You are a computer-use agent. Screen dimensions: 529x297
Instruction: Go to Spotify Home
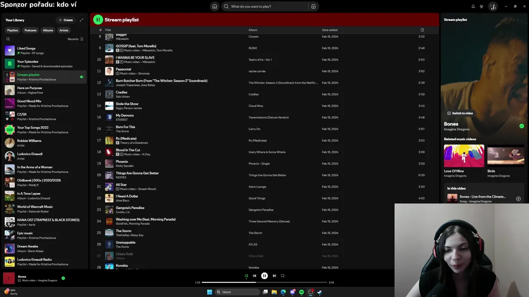(x=214, y=6)
